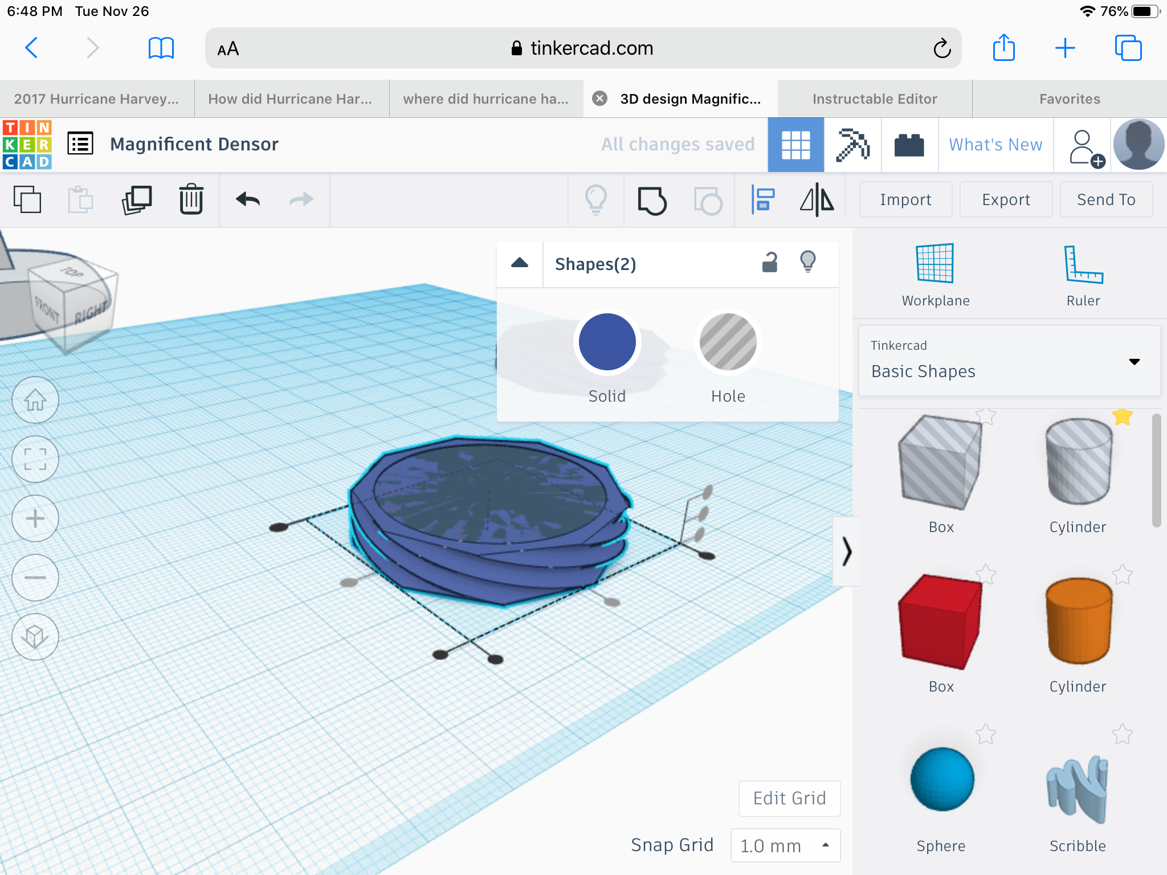Image resolution: width=1167 pixels, height=875 pixels.
Task: Collapse the shapes sidebar with the chevron
Action: coord(846,551)
